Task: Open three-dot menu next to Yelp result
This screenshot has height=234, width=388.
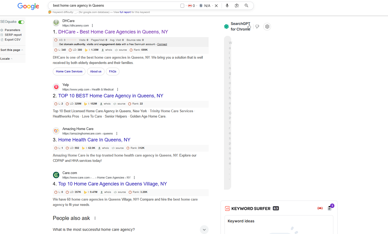Action: pos(118,90)
